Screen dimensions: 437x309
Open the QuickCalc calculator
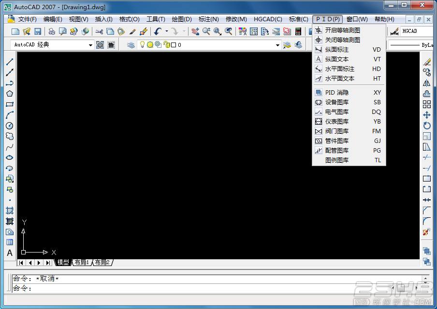point(298,31)
